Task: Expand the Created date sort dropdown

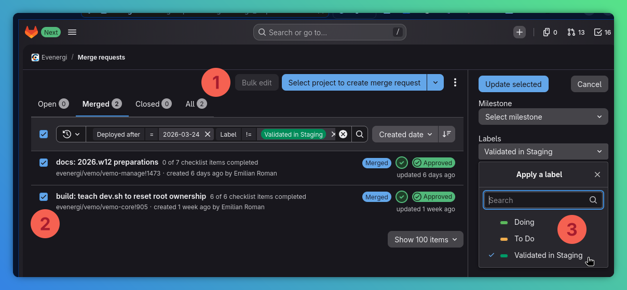Action: tap(405, 134)
